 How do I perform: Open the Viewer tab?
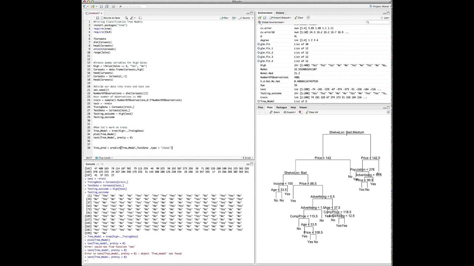(x=303, y=108)
